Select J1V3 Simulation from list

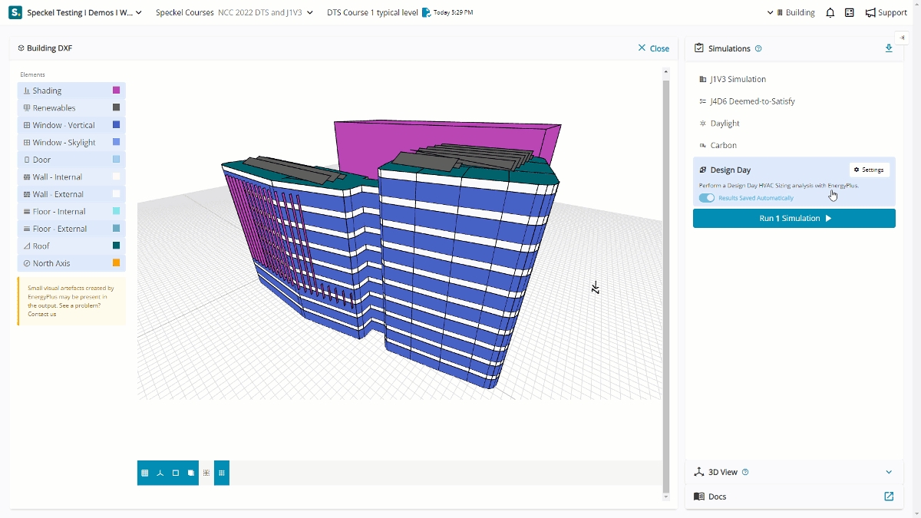click(x=738, y=79)
